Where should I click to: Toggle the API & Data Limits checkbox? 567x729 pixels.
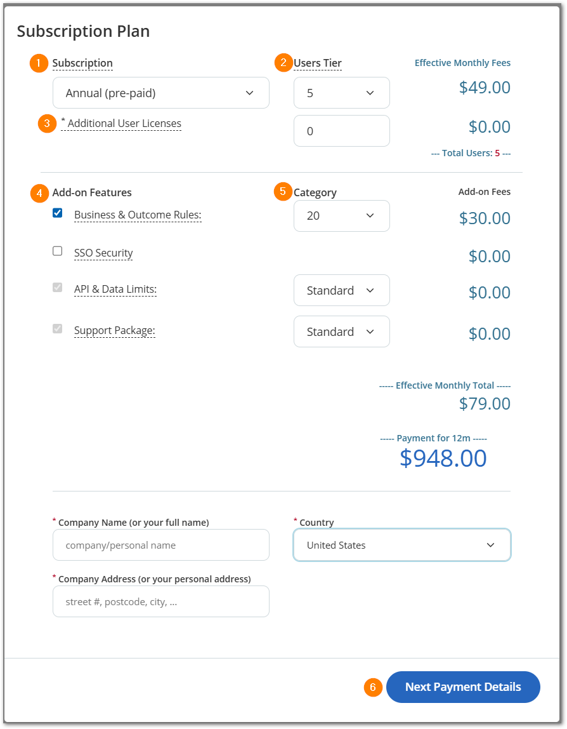(58, 287)
